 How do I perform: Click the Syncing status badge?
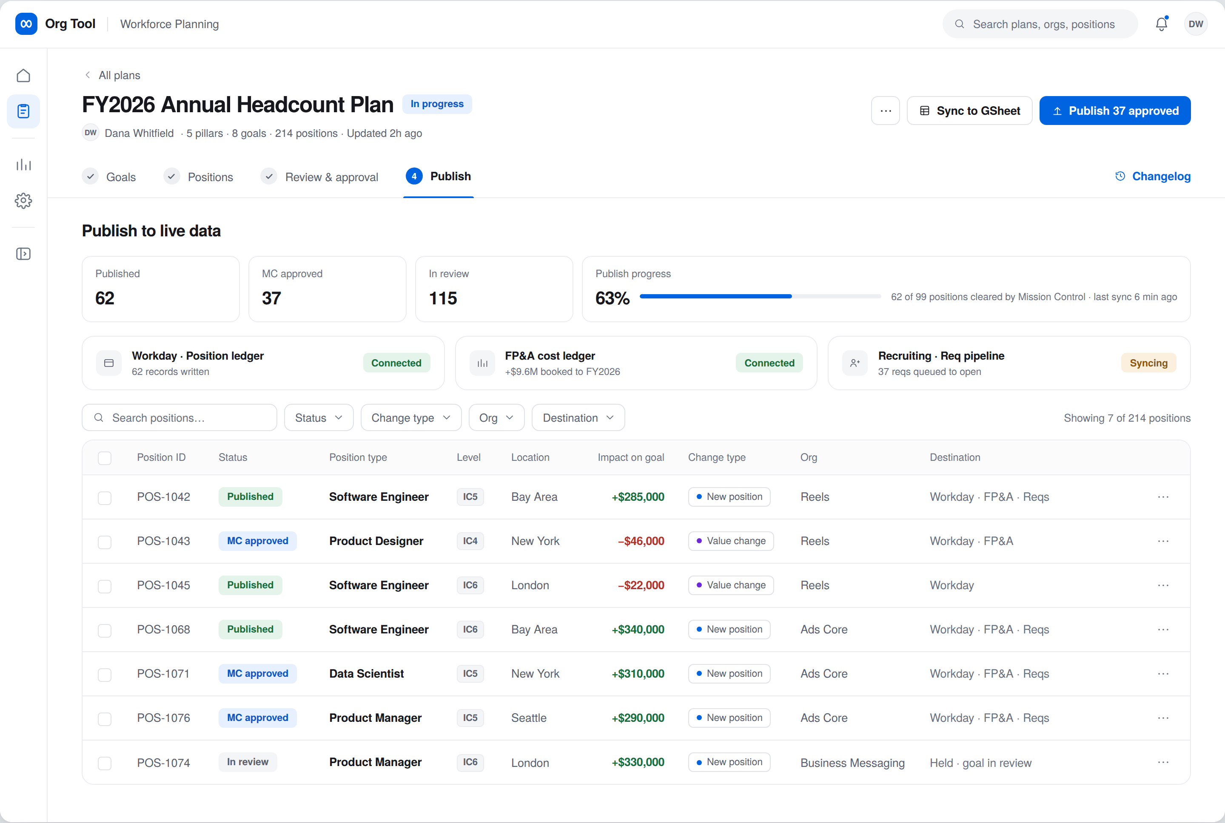click(x=1148, y=363)
